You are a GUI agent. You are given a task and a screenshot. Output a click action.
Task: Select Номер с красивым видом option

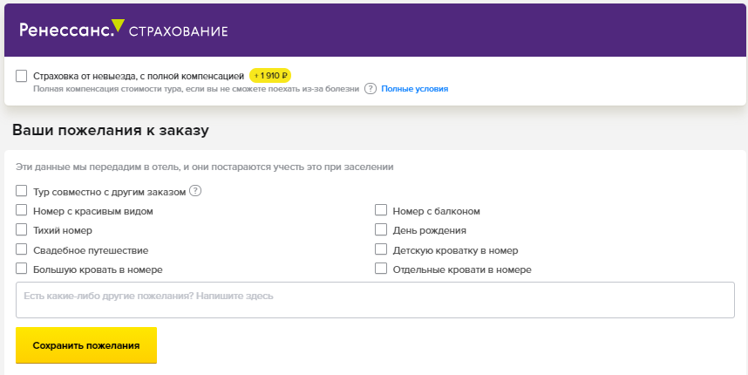[22, 210]
